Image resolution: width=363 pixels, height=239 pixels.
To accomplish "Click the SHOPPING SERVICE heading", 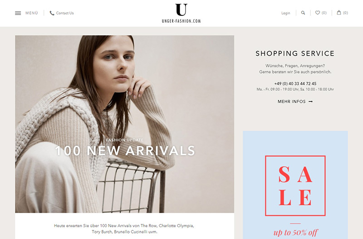I will [x=295, y=53].
